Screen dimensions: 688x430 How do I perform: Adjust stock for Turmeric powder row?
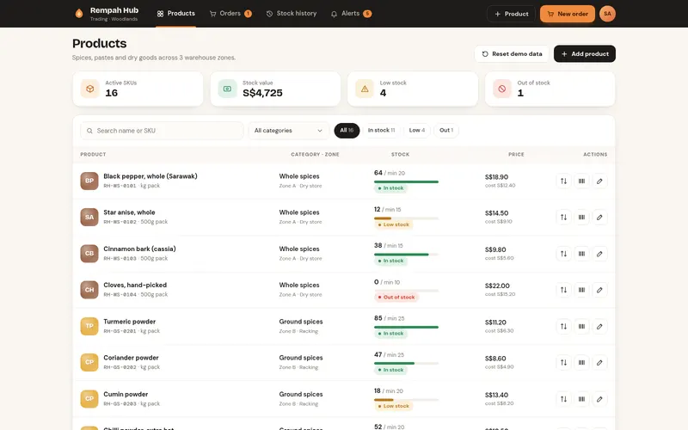pyautogui.click(x=563, y=326)
